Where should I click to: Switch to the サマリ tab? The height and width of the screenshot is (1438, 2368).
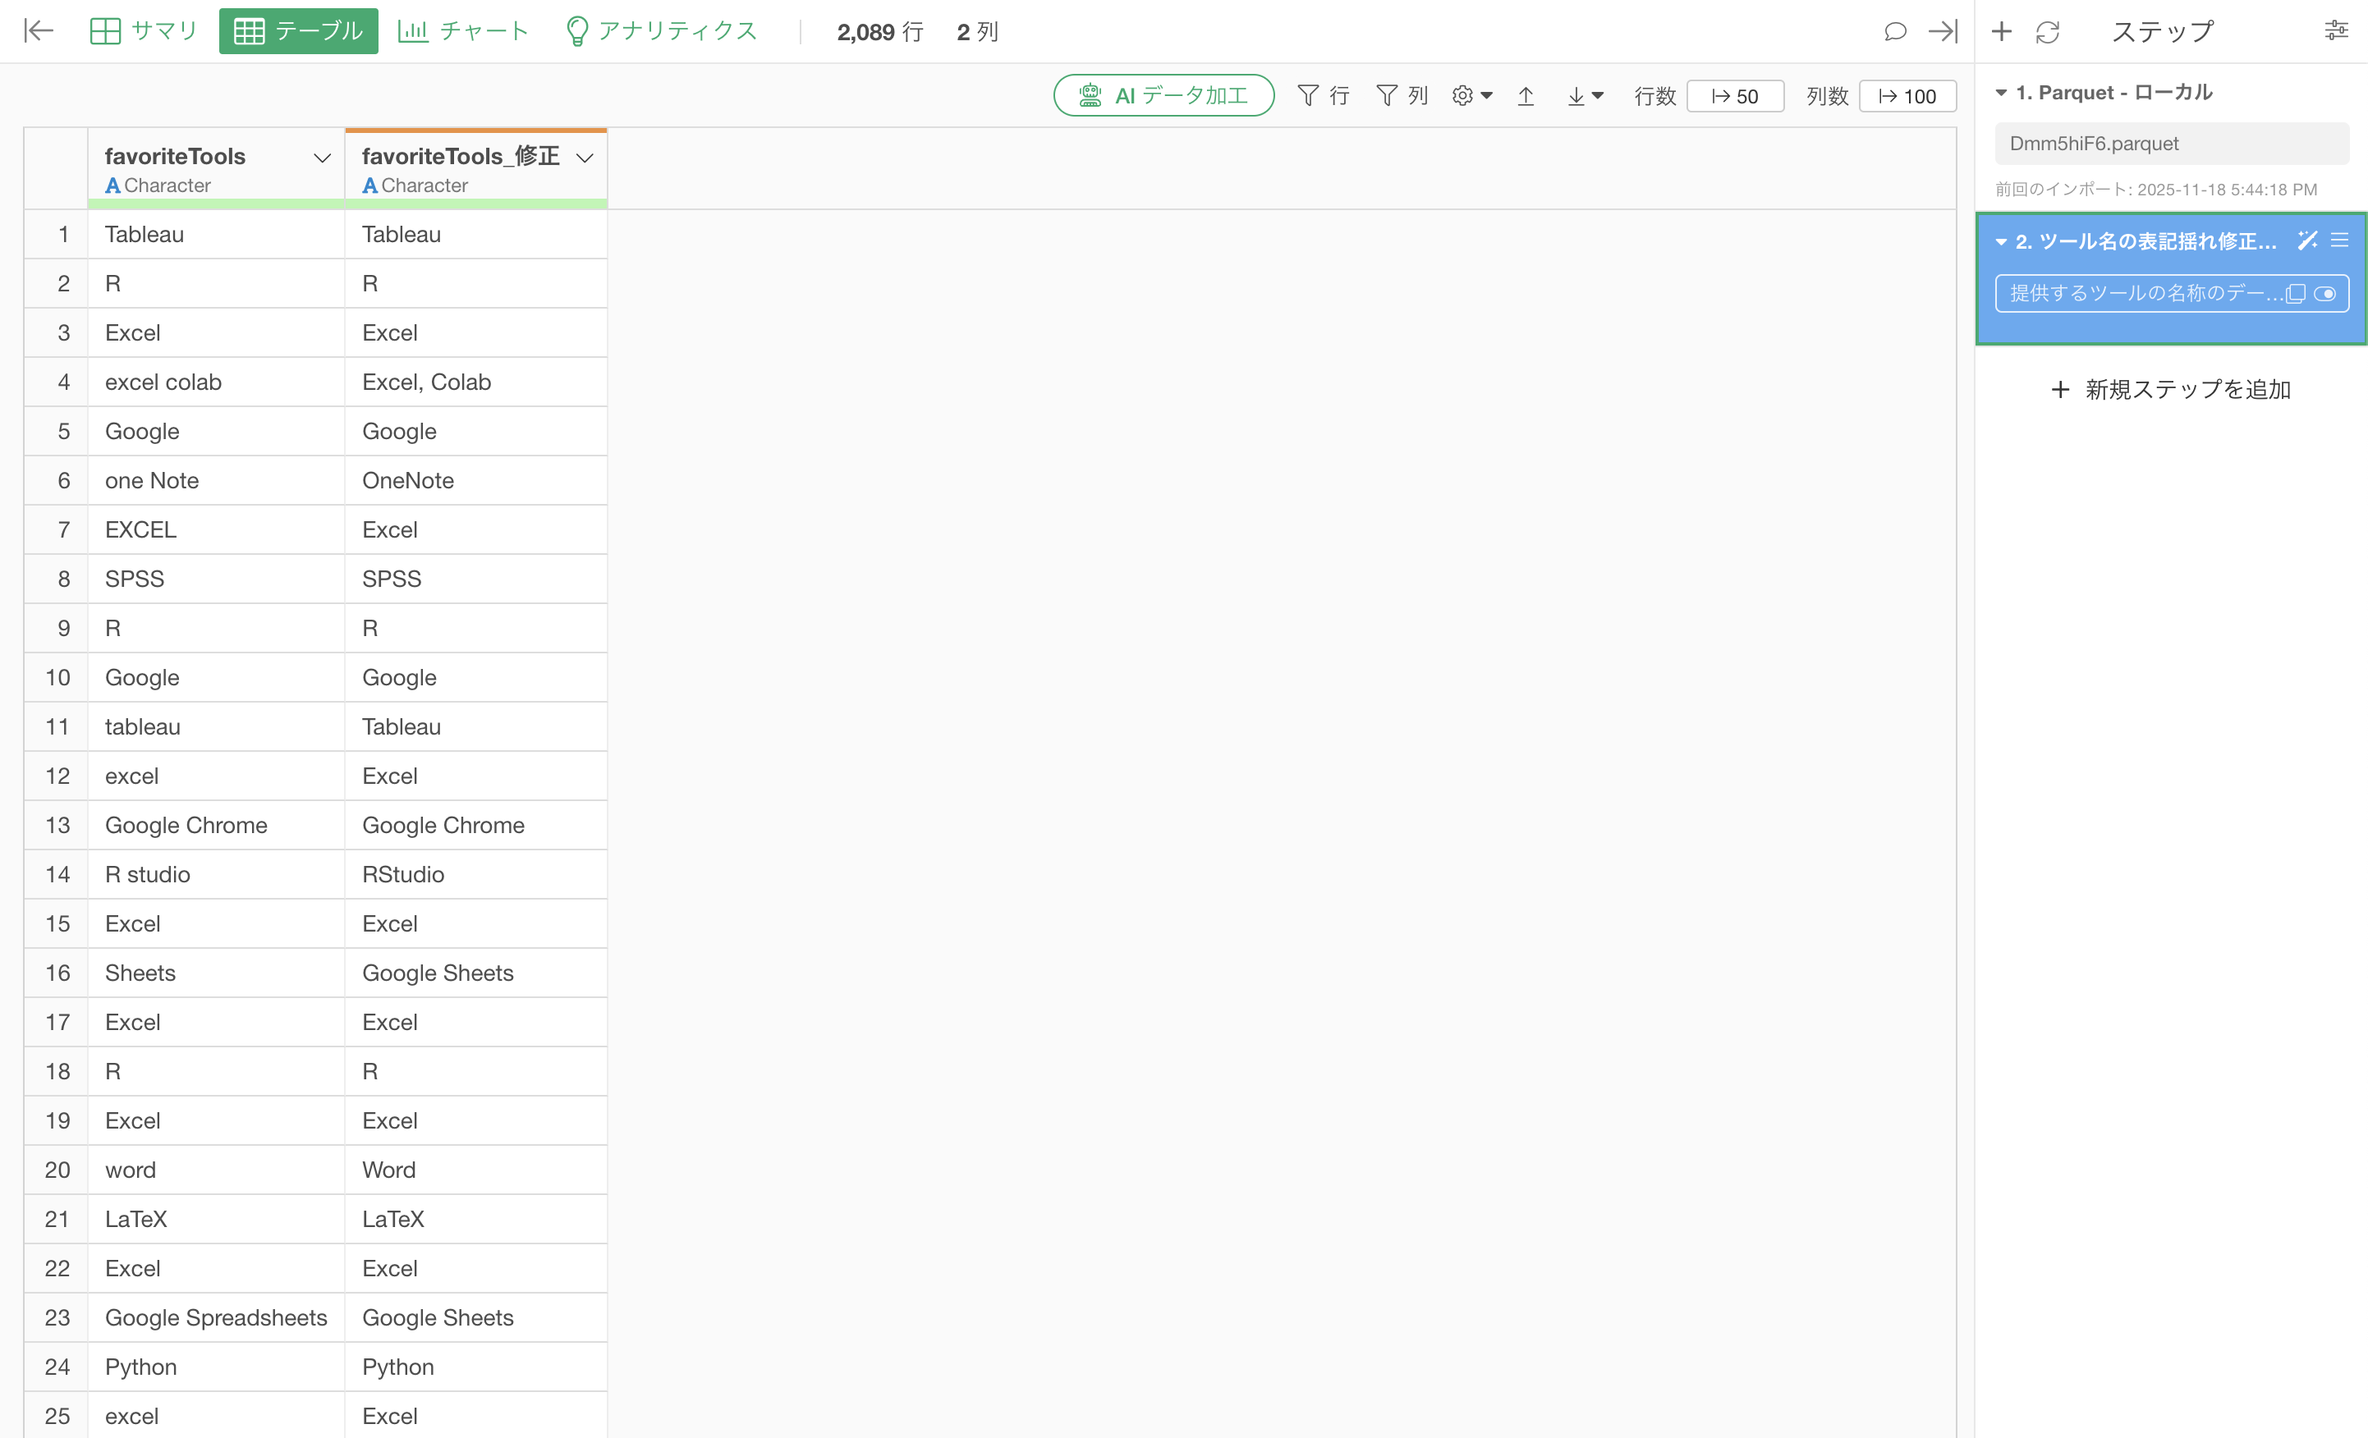(145, 32)
